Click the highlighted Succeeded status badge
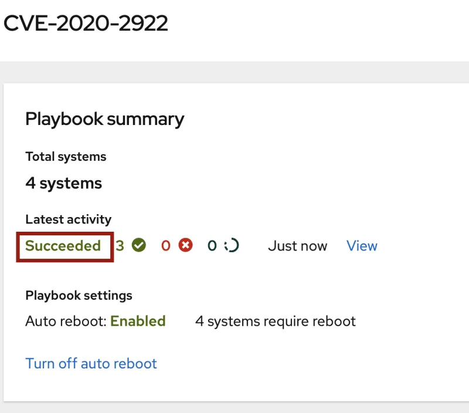This screenshot has height=413, width=469. coord(63,246)
